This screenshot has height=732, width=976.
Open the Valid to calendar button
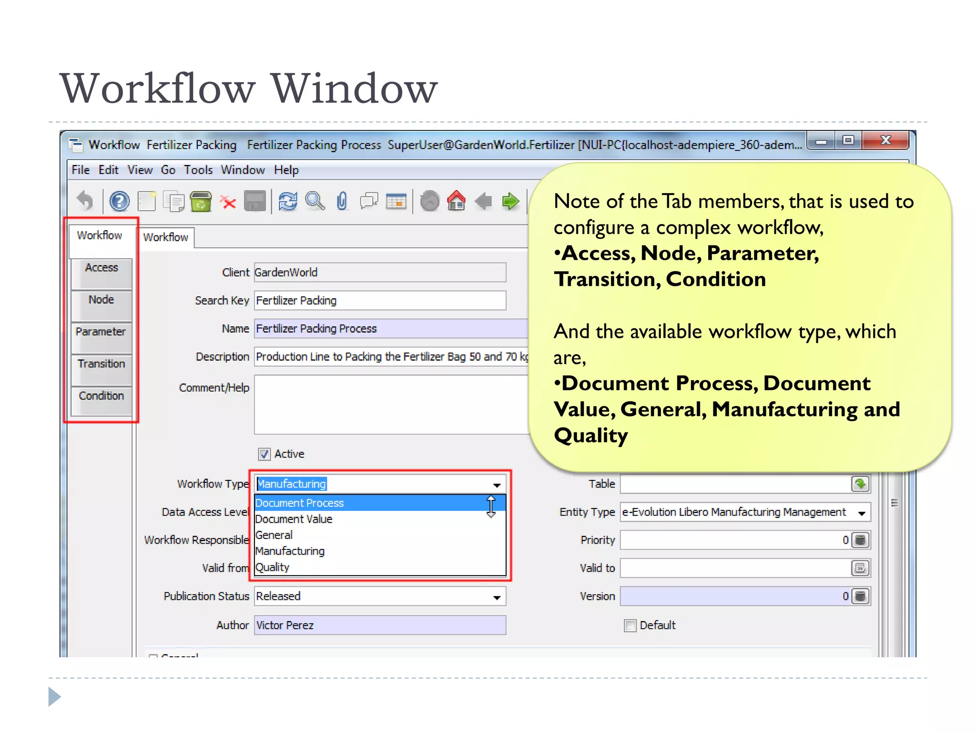point(860,568)
